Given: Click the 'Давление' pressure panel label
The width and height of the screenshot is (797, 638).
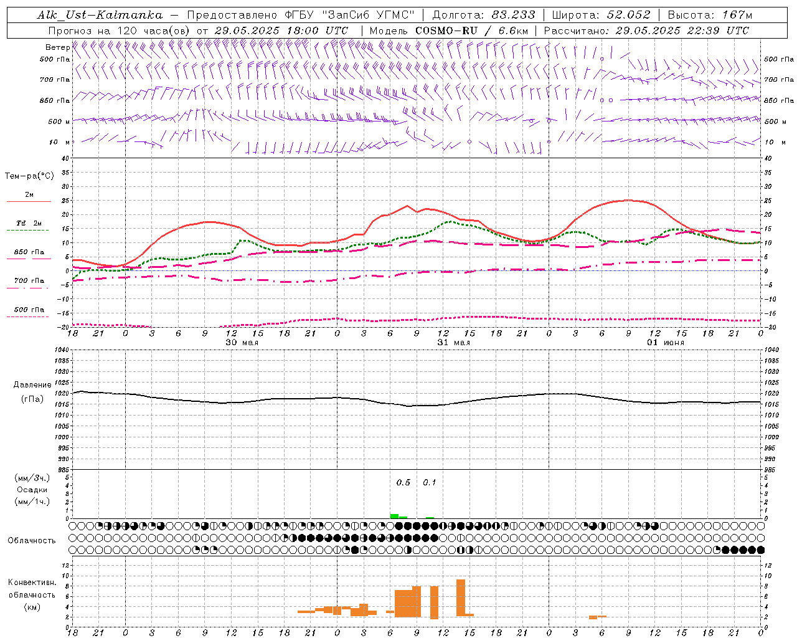Looking at the screenshot, I should coord(33,385).
